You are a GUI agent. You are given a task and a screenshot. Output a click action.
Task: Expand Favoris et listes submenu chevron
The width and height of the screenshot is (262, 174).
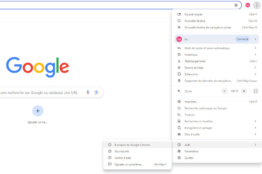click(255, 68)
